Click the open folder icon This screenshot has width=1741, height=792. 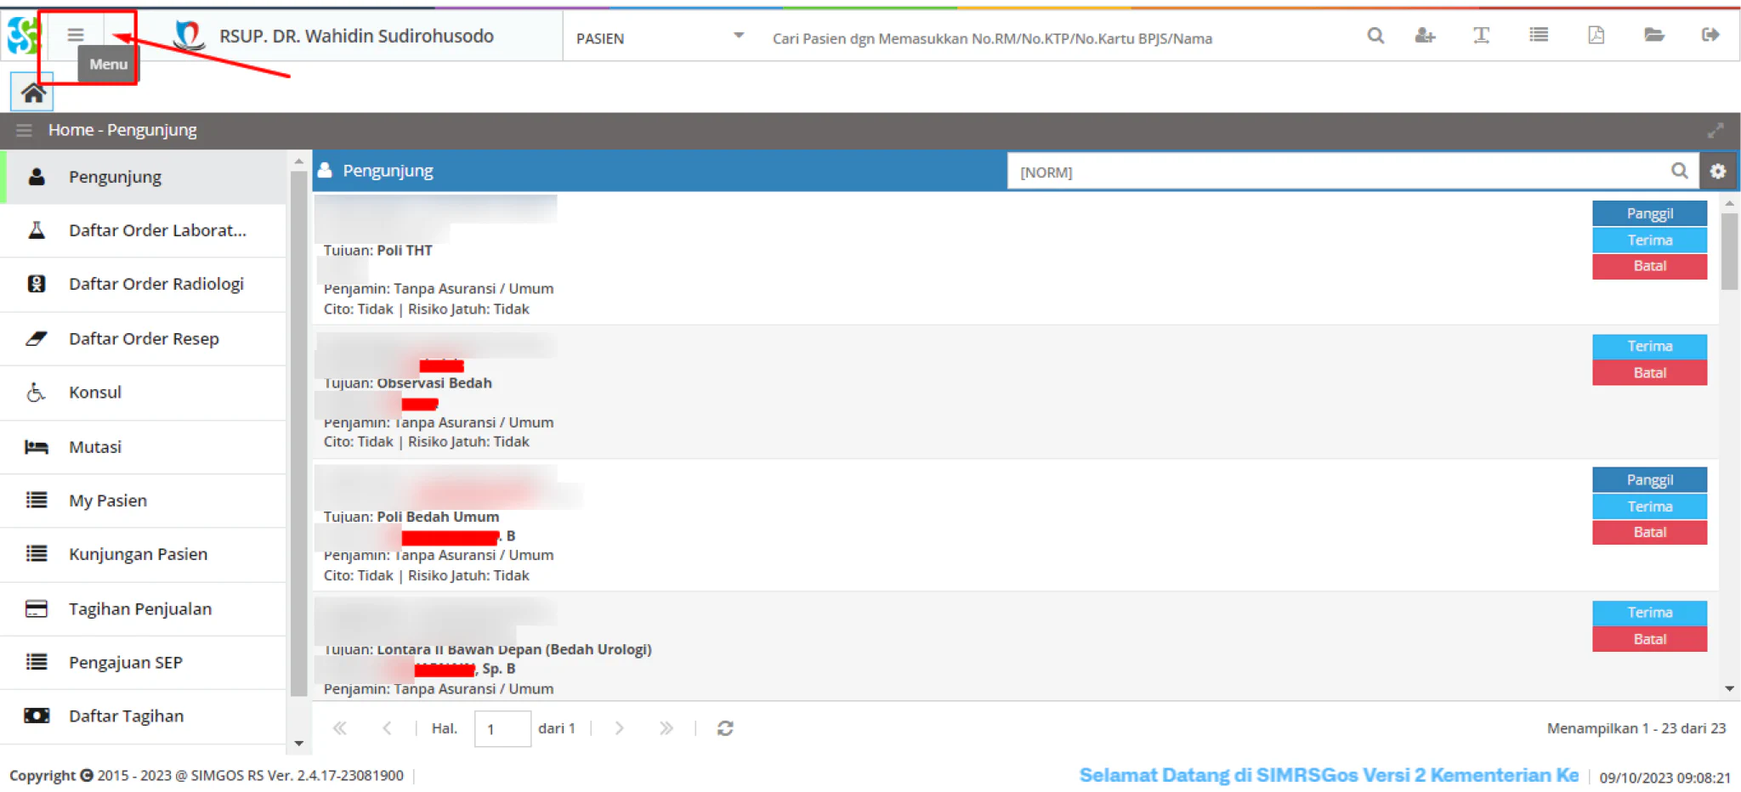1653,36
